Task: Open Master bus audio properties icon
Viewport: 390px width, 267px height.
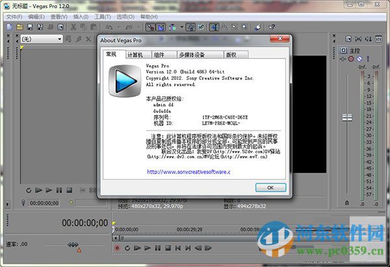Action: [x=343, y=51]
